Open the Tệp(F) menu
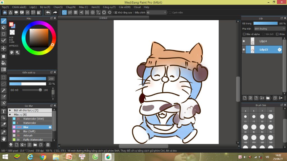287x161 pixels. [x=5, y=7]
